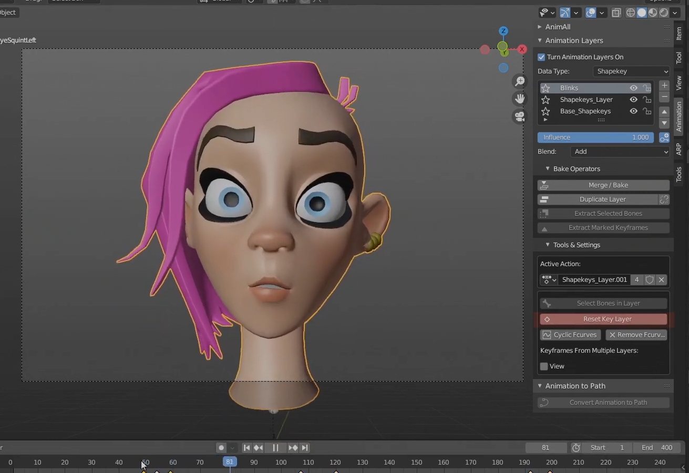Open the Data Type Shapekey dropdown

[x=631, y=71]
